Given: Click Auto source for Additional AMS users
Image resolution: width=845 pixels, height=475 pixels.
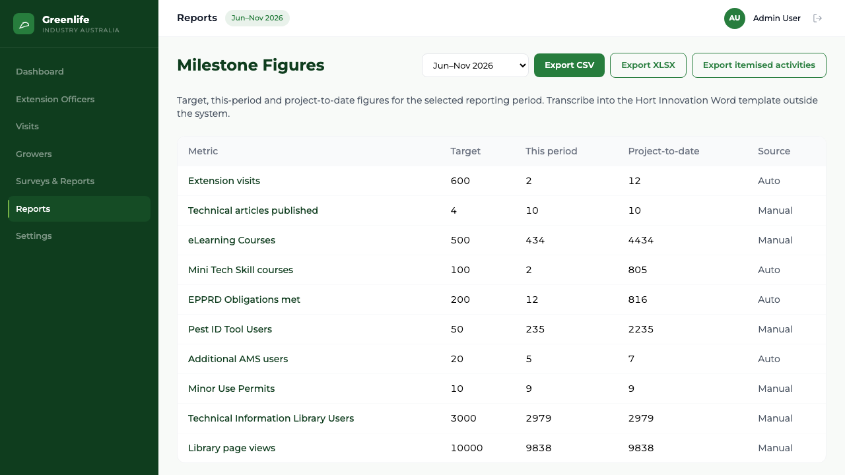Looking at the screenshot, I should pyautogui.click(x=769, y=359).
